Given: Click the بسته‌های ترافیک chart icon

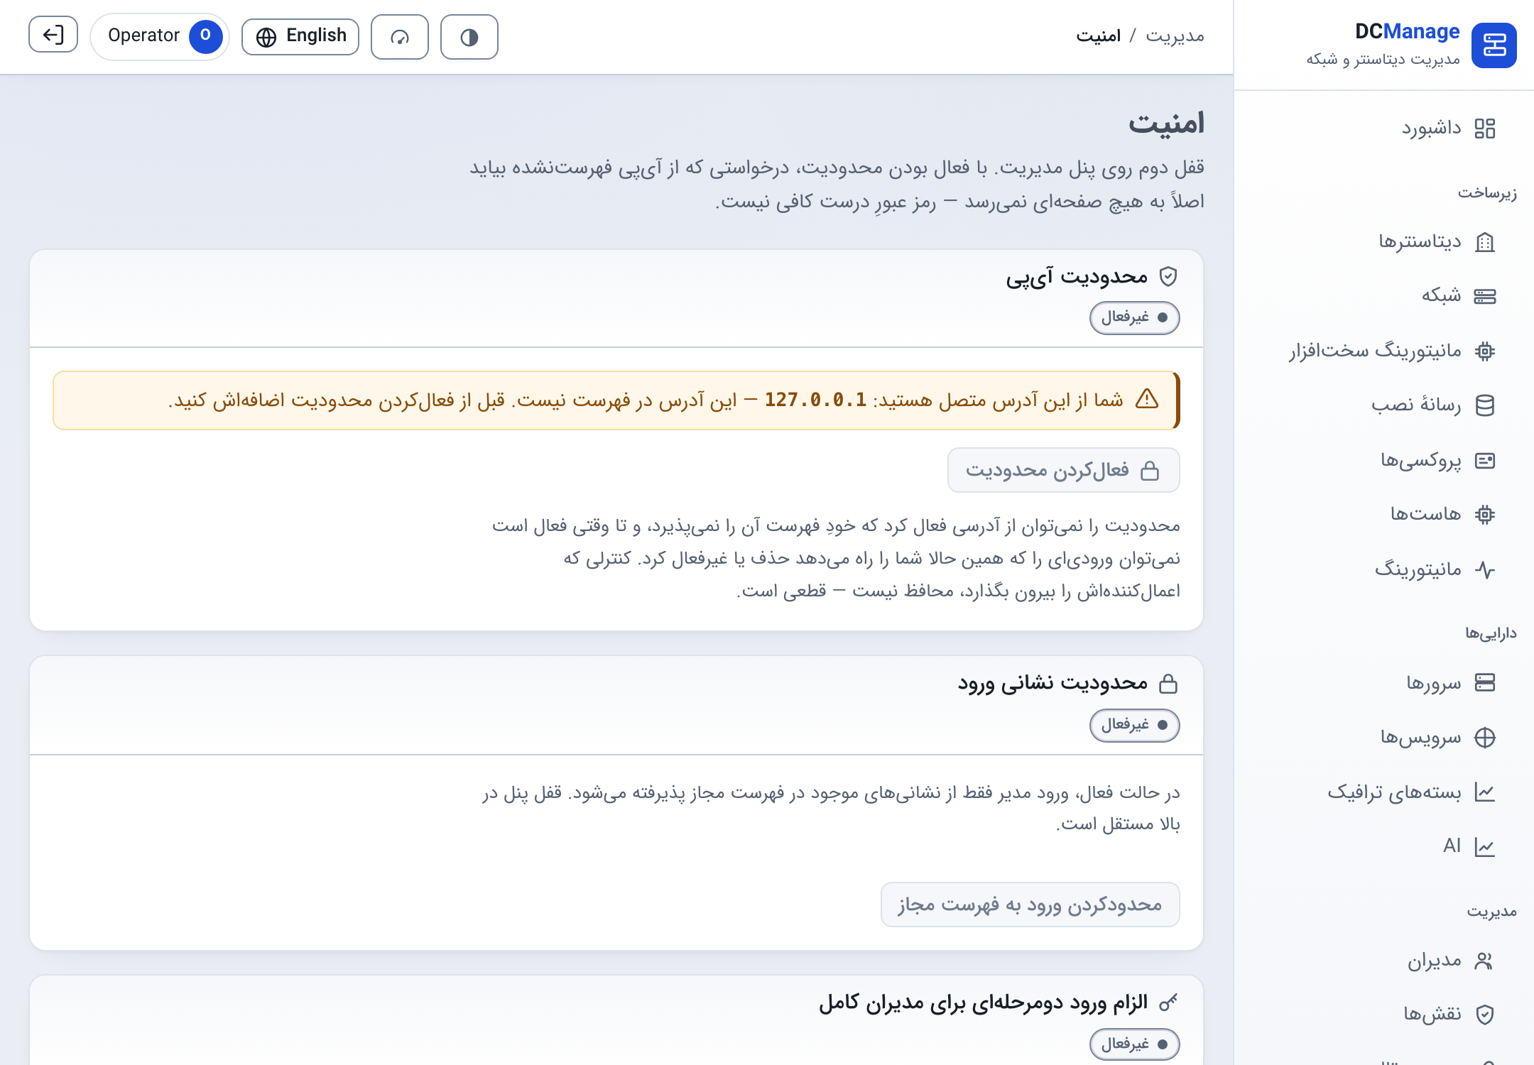Looking at the screenshot, I should (1485, 792).
